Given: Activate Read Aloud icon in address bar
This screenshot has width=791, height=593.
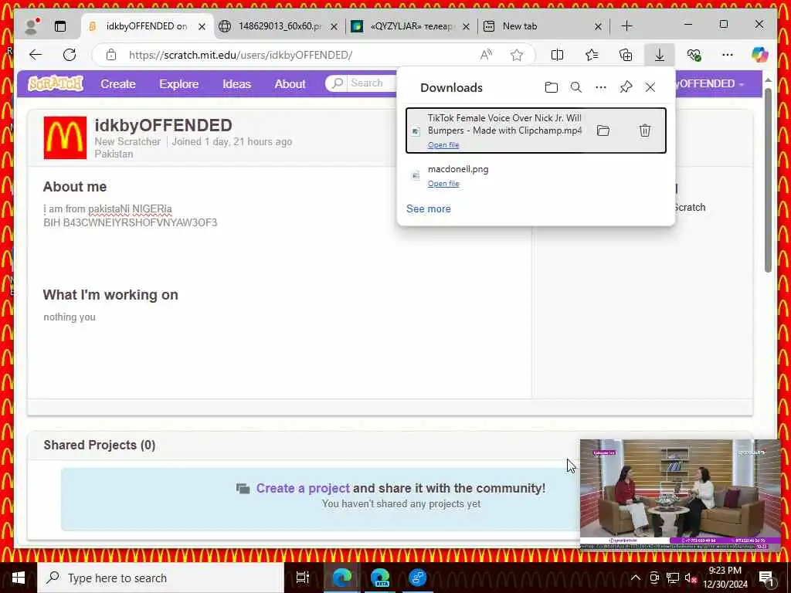Looking at the screenshot, I should 487,55.
